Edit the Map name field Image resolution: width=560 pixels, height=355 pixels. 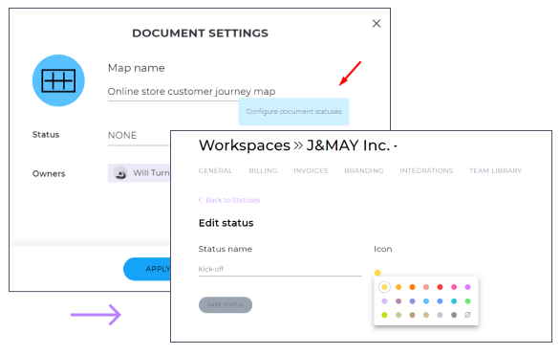coord(191,92)
